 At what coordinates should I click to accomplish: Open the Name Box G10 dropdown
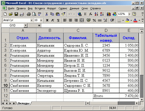(26, 26)
